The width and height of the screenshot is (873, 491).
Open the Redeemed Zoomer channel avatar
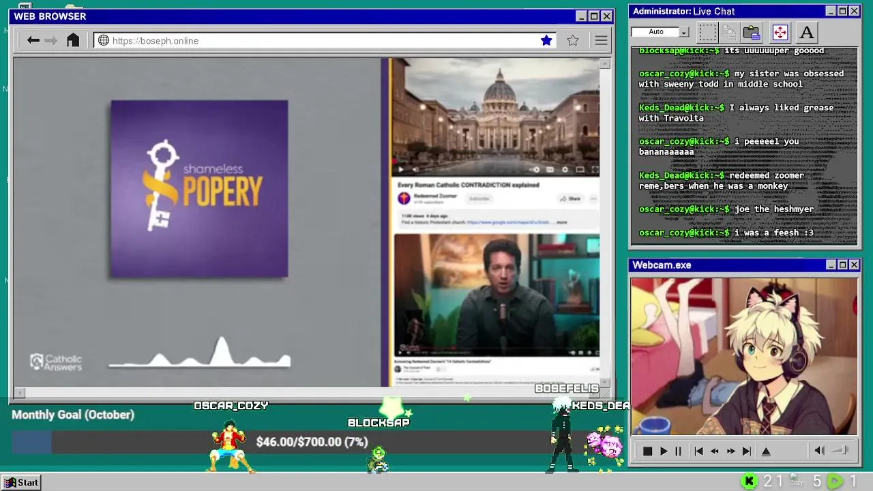coord(404,198)
